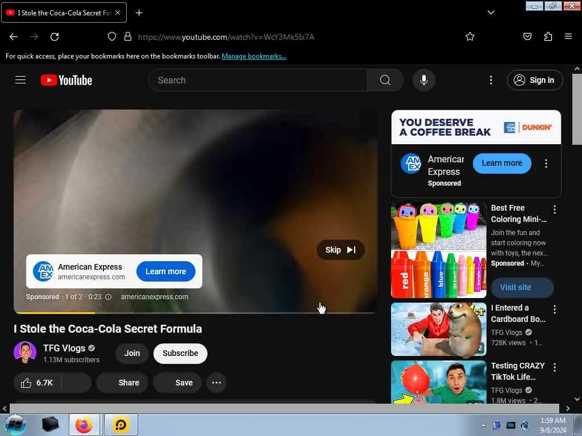Open options for I Entered a Cardboard video
Screen dimensions: 582x436
[555, 309]
